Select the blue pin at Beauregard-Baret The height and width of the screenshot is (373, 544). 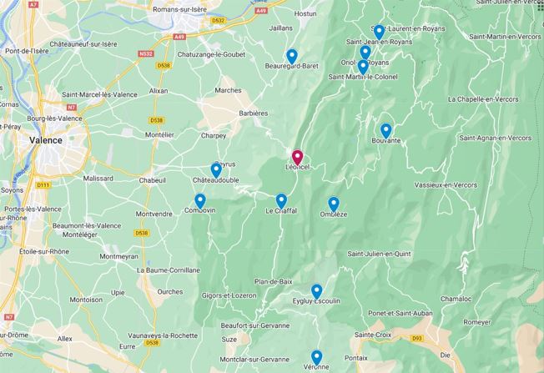point(292,57)
